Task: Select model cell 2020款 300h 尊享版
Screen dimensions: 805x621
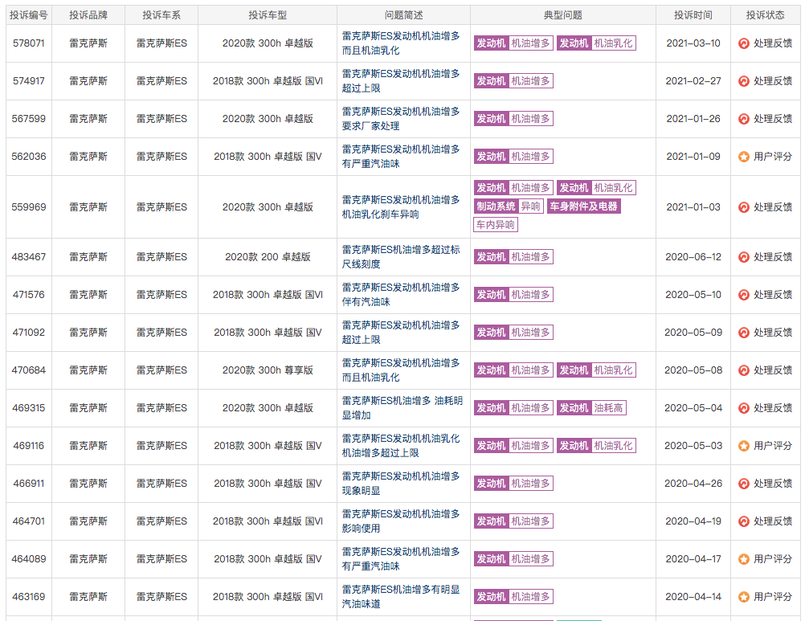Action: click(268, 370)
